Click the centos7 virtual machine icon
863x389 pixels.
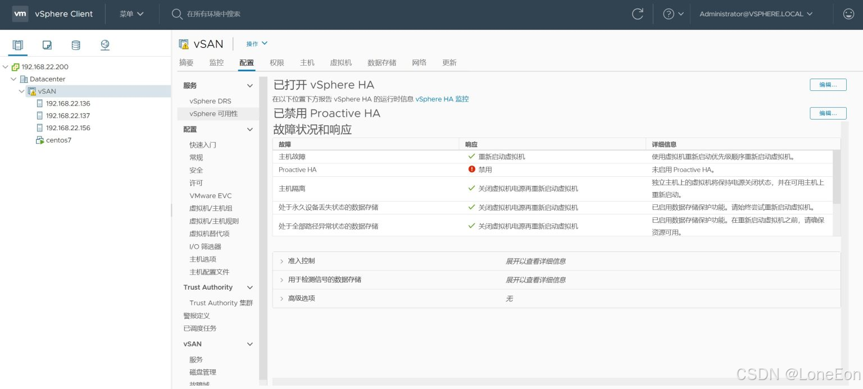pos(39,140)
